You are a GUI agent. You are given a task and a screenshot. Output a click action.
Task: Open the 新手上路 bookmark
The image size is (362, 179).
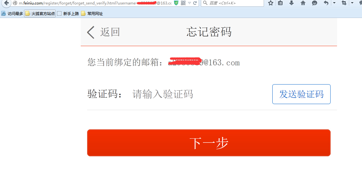[68, 14]
